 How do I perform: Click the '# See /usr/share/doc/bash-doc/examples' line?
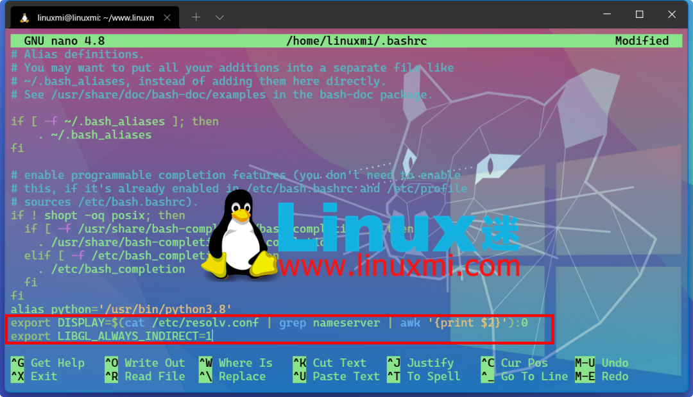pos(222,94)
